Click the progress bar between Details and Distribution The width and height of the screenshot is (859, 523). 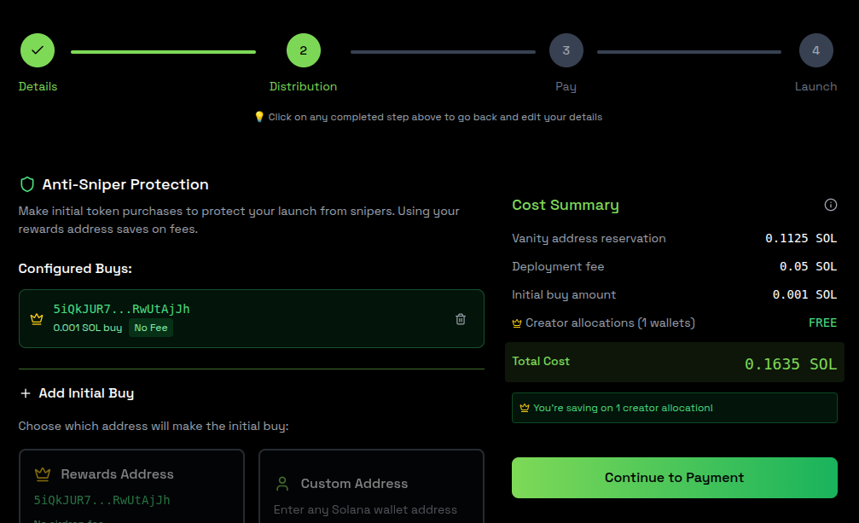coord(162,49)
